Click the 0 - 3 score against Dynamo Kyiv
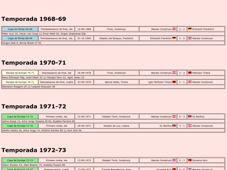 tap(182, 160)
